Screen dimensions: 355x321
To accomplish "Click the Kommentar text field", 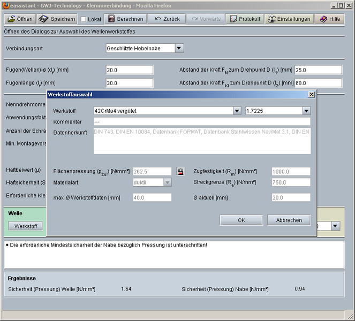I will [x=202, y=121].
